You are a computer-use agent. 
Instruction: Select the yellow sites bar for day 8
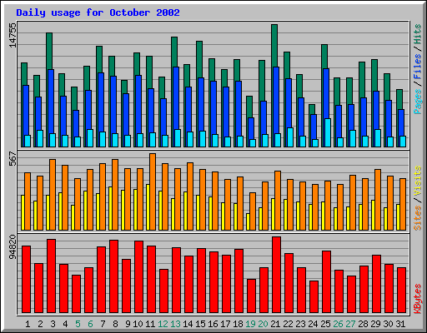pyautogui.click(x=110, y=208)
